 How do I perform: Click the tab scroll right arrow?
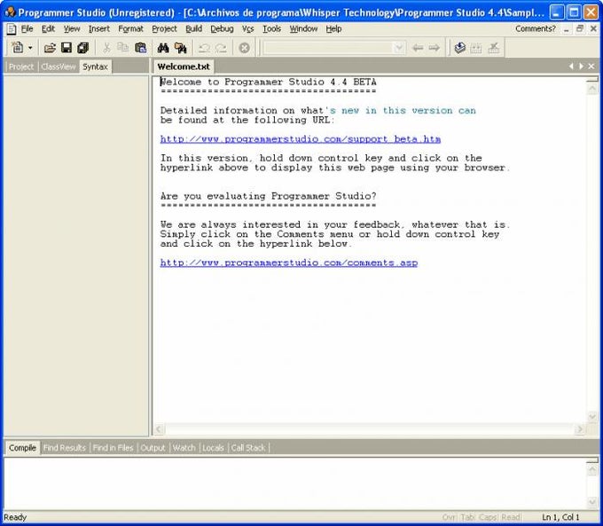click(x=581, y=67)
